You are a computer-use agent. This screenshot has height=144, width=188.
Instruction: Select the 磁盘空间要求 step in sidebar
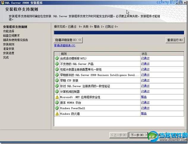tap(11, 35)
